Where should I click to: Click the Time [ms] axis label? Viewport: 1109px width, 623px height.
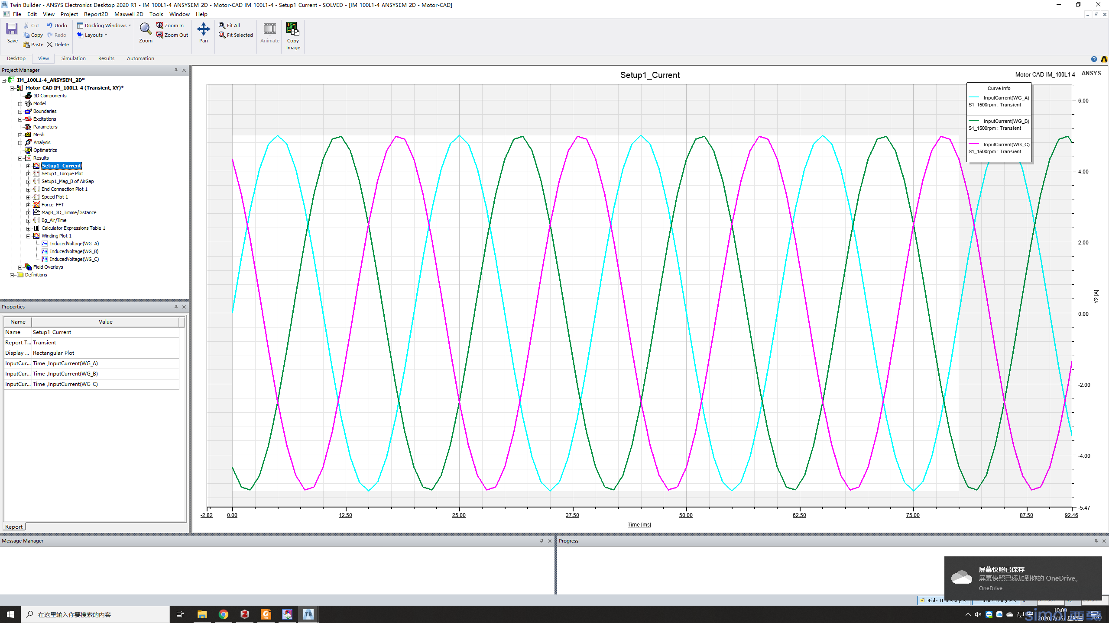click(639, 525)
